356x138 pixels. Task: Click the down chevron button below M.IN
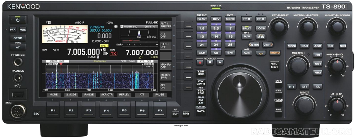coord(261,53)
